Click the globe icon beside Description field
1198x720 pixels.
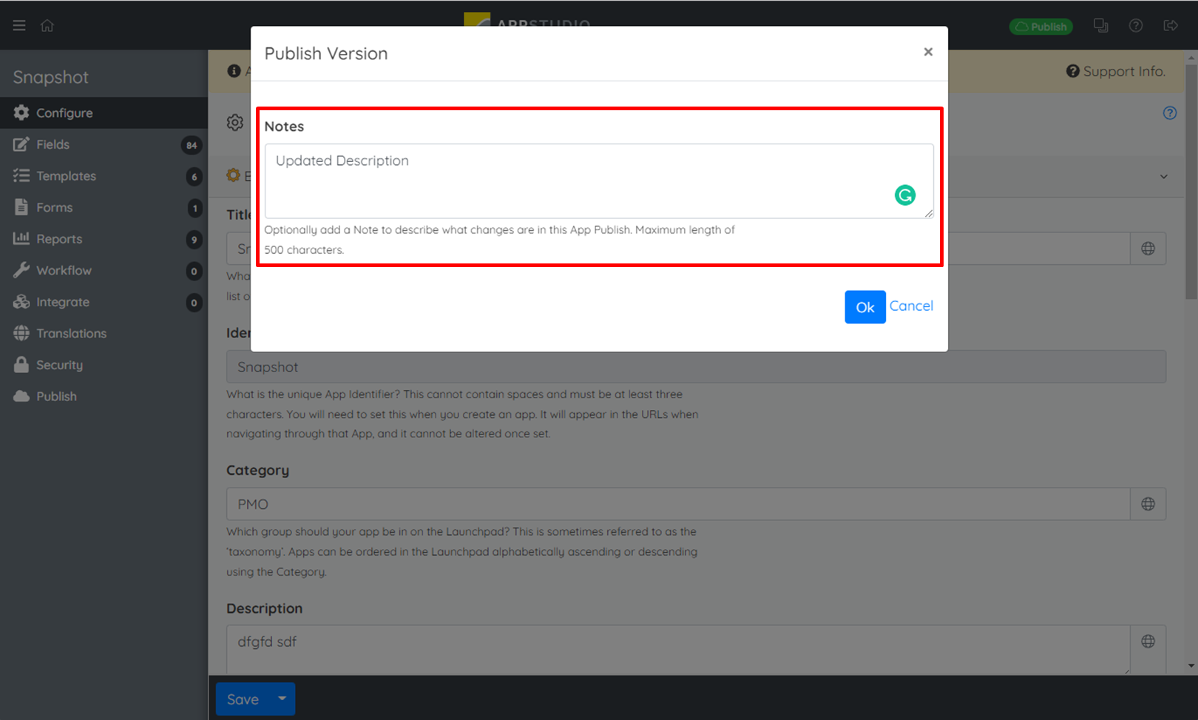pos(1148,642)
